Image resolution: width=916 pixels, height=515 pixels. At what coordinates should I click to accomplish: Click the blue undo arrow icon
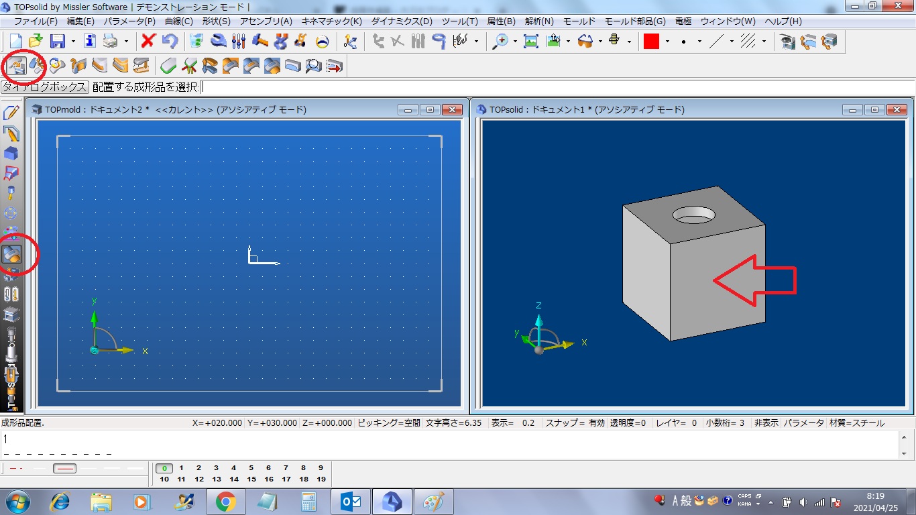coord(169,42)
